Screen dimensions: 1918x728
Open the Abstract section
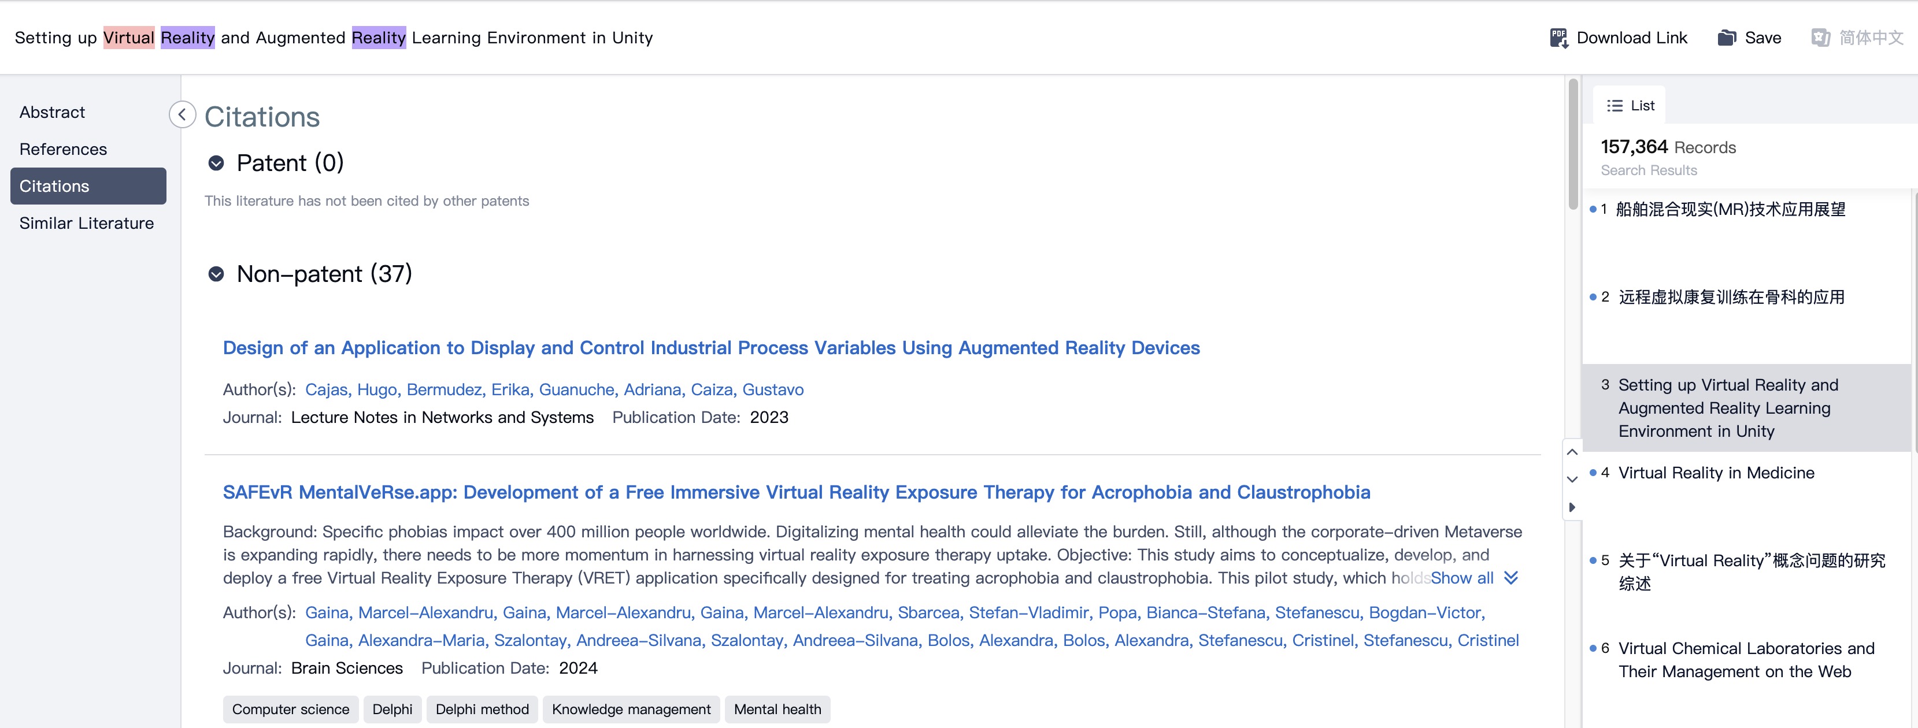(x=52, y=113)
